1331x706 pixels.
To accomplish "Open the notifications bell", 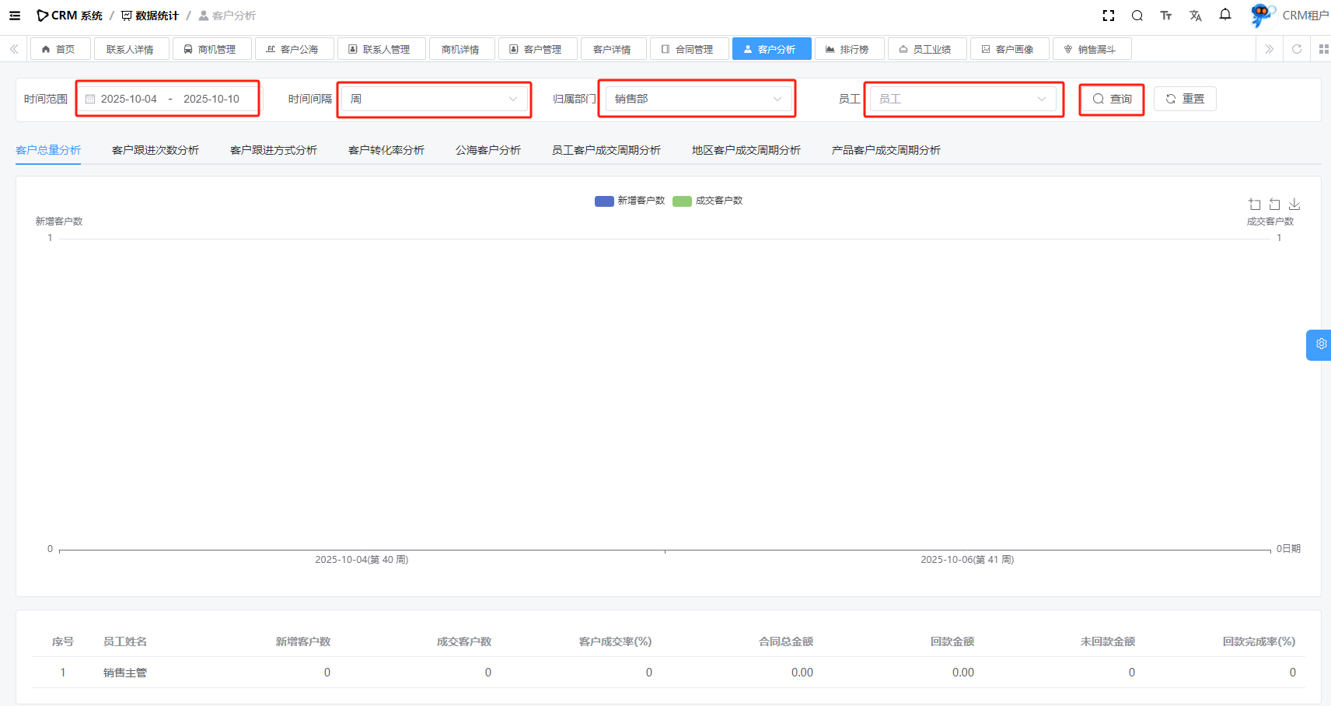I will pyautogui.click(x=1225, y=15).
